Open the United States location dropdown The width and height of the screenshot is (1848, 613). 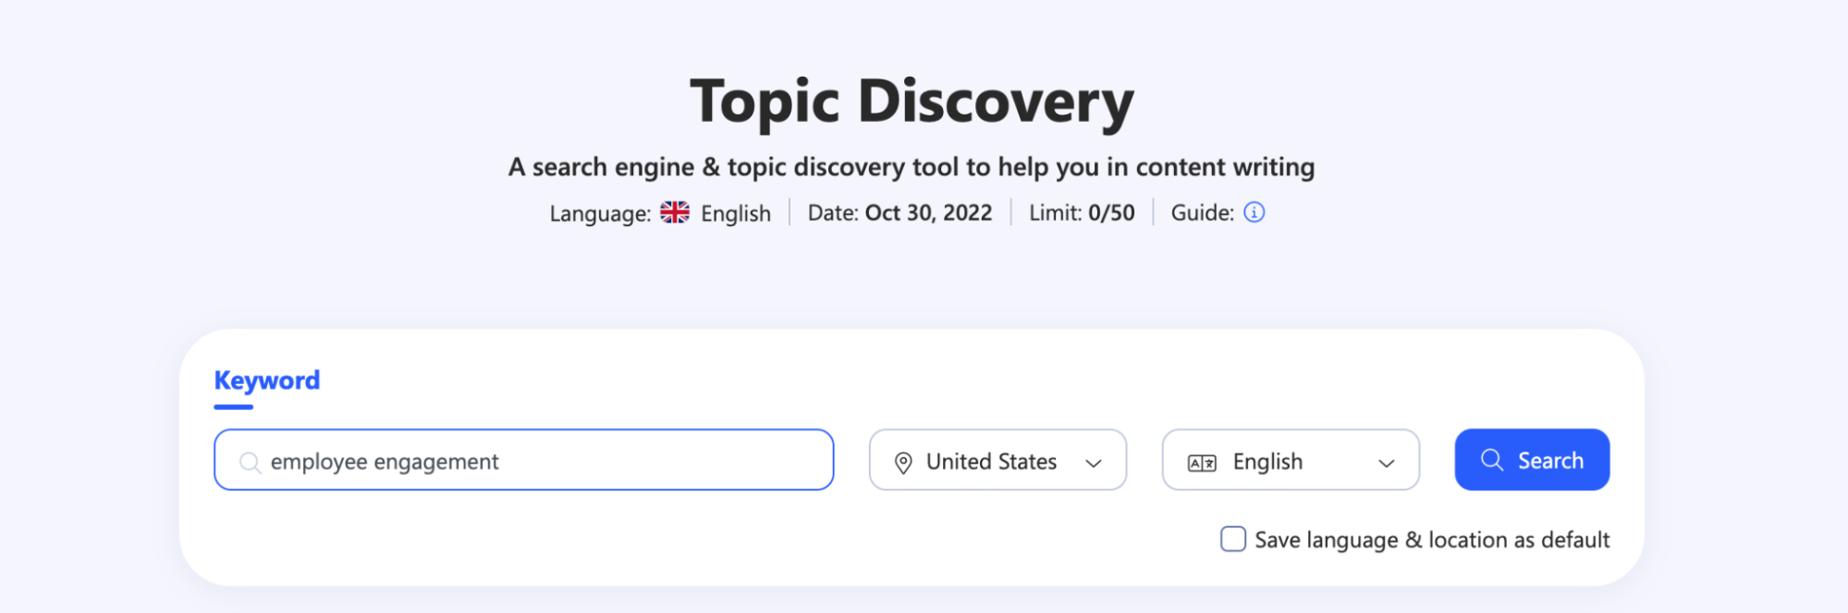point(997,460)
